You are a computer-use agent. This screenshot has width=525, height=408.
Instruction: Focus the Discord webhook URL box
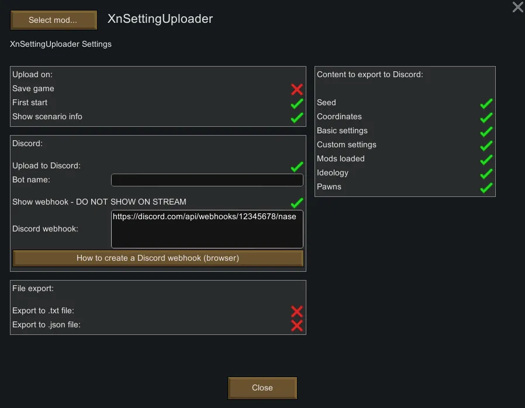(x=207, y=229)
